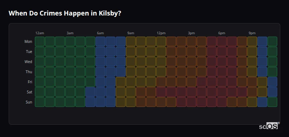Click the Sunday 12pm orange cell
Screen dimensions: 289x137
[x=161, y=102]
